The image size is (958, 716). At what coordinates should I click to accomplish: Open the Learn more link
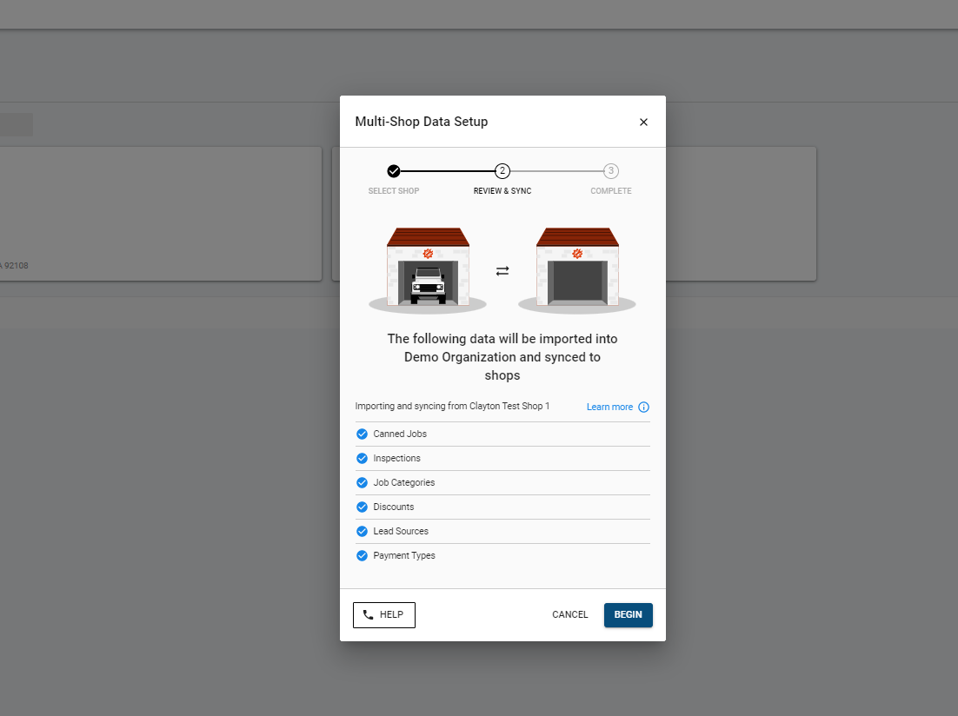click(609, 407)
